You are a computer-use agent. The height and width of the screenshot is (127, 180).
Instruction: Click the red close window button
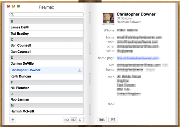pyautogui.click(x=8, y=6)
